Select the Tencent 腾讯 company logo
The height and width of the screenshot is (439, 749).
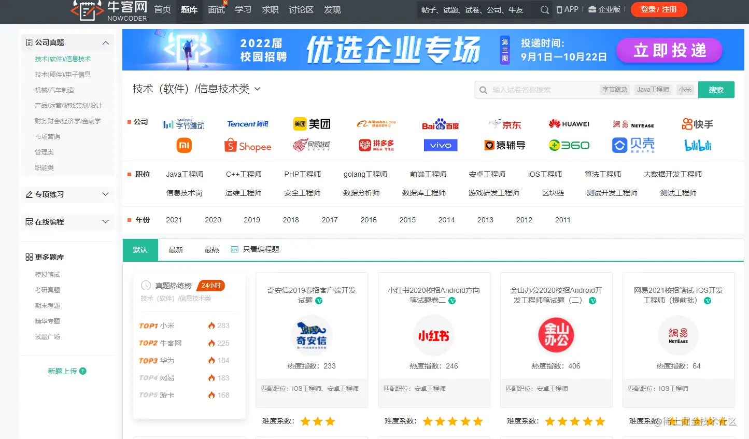click(x=248, y=124)
